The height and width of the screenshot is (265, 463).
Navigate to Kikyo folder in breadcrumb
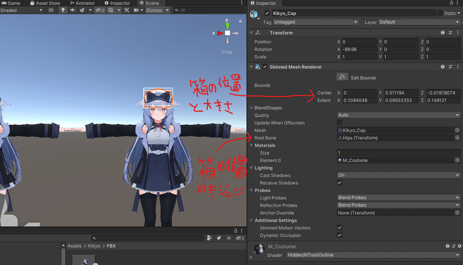[94, 246]
